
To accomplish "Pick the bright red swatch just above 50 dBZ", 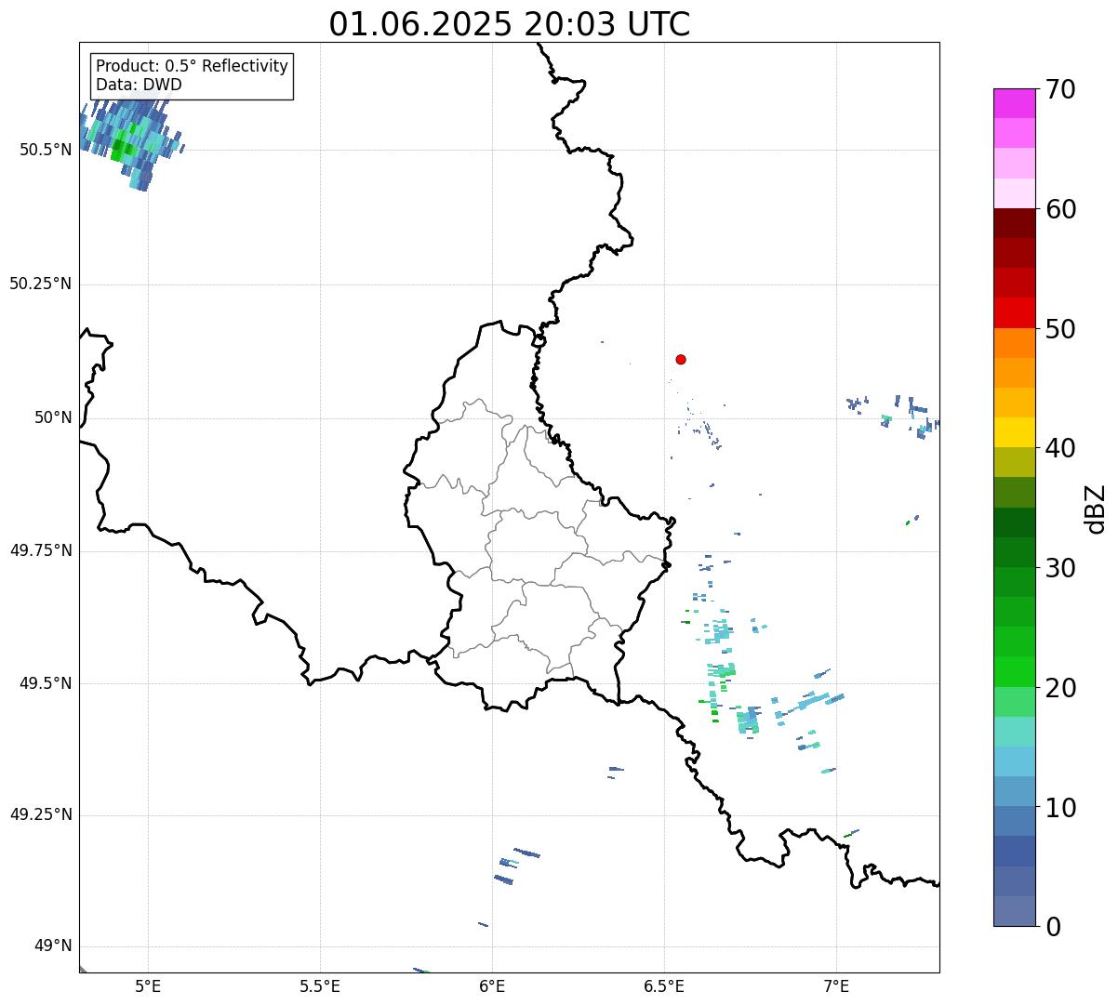I will coord(1013,312).
